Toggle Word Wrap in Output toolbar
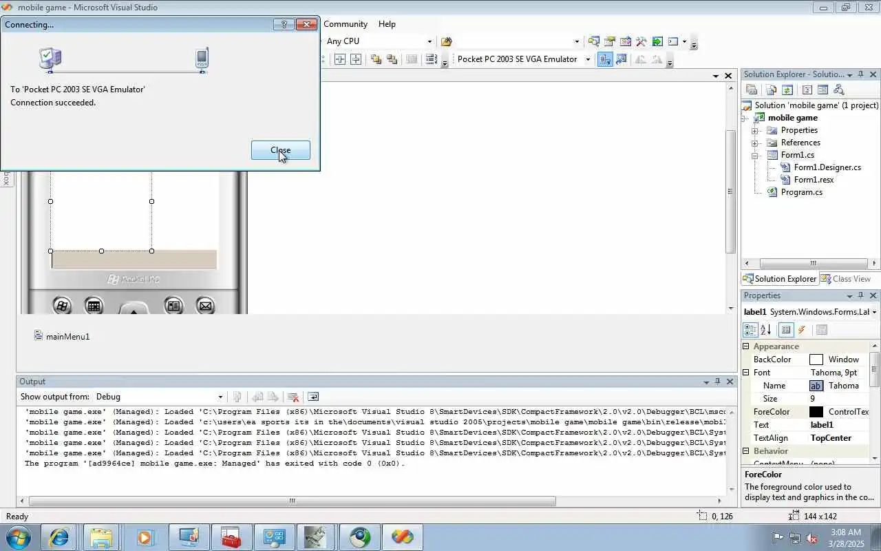Image resolution: width=881 pixels, height=551 pixels. 313,397
